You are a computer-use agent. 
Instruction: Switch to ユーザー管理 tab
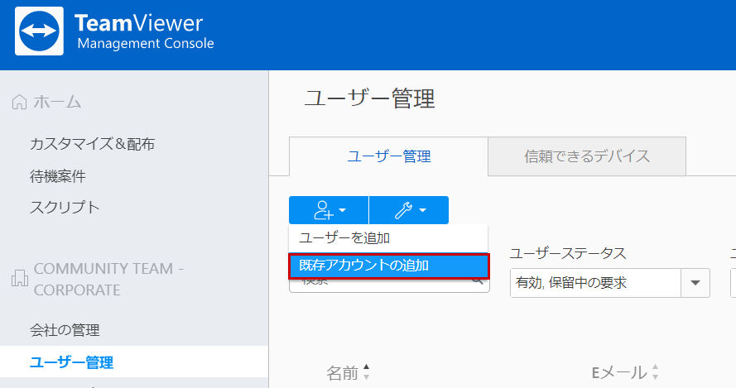coord(388,156)
